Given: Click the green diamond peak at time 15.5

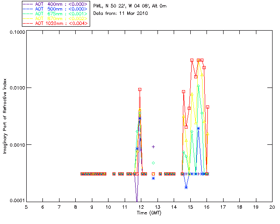Looking at the screenshot, I should pos(198,86).
